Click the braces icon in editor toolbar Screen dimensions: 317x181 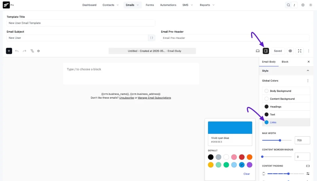38,51
